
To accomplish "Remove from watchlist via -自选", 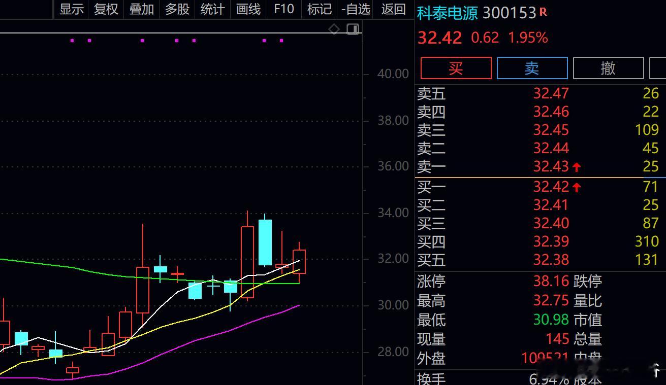I will click(356, 9).
